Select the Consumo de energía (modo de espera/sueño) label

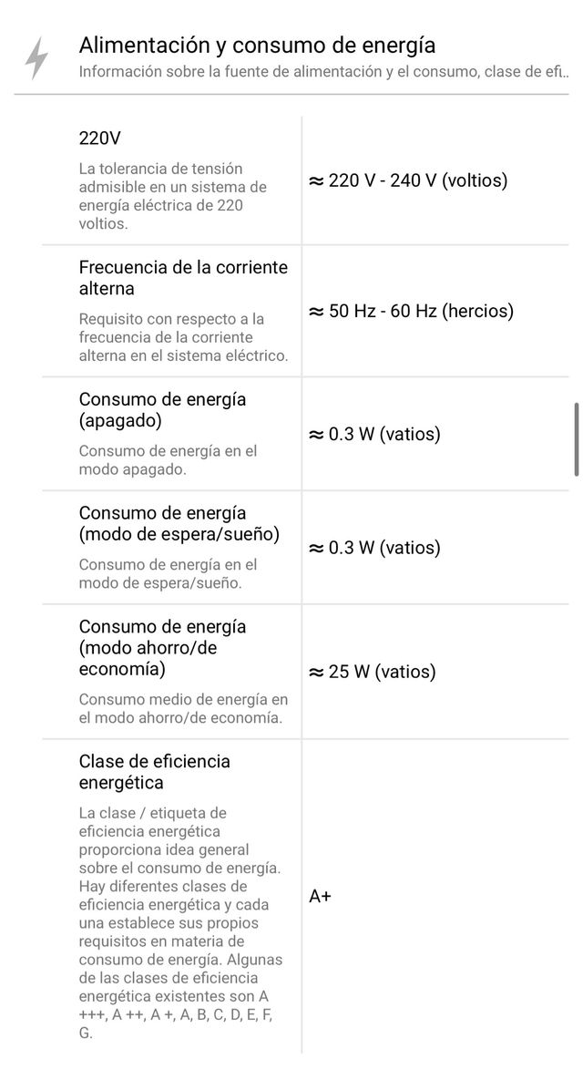coord(179,523)
